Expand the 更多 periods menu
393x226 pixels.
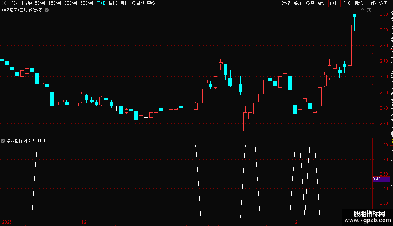coord(153,3)
